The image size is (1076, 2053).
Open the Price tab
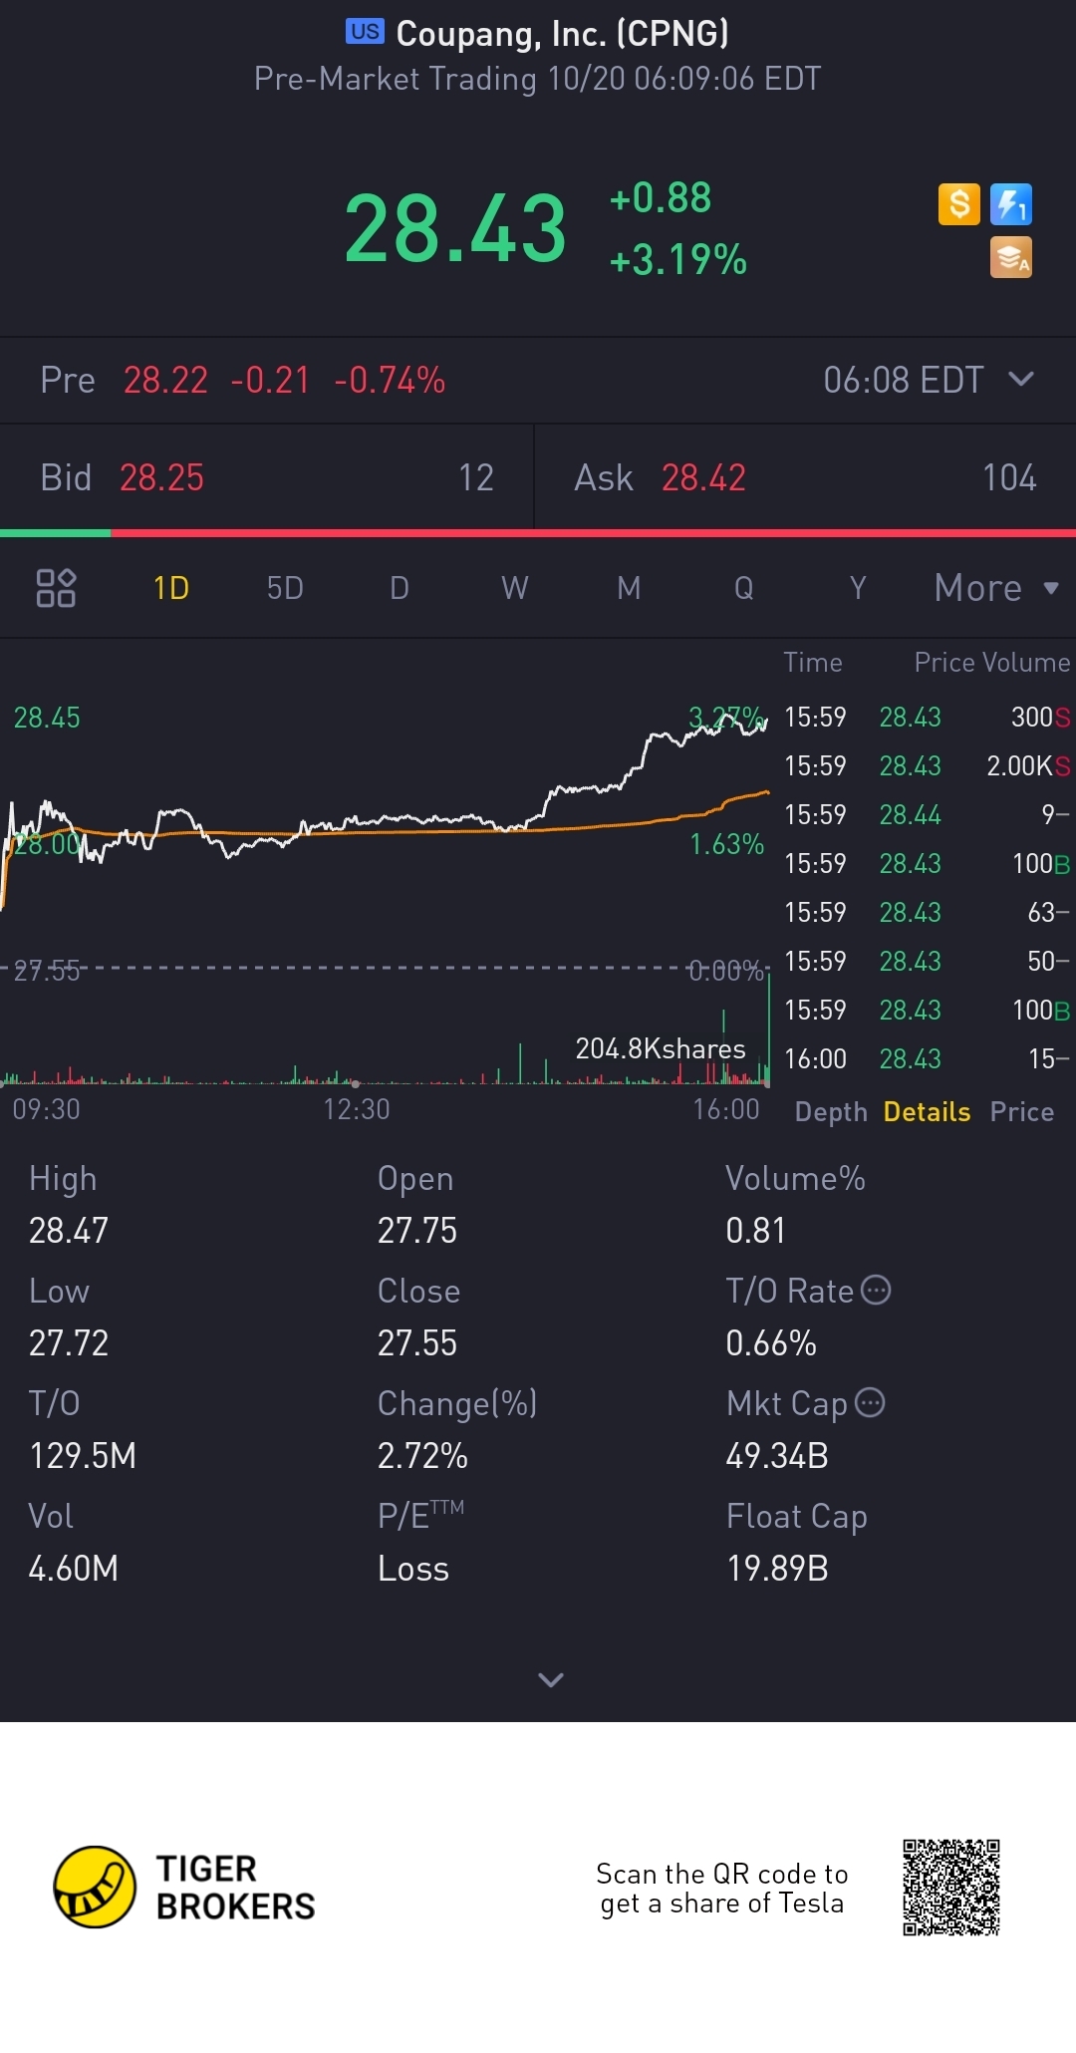[1022, 1112]
